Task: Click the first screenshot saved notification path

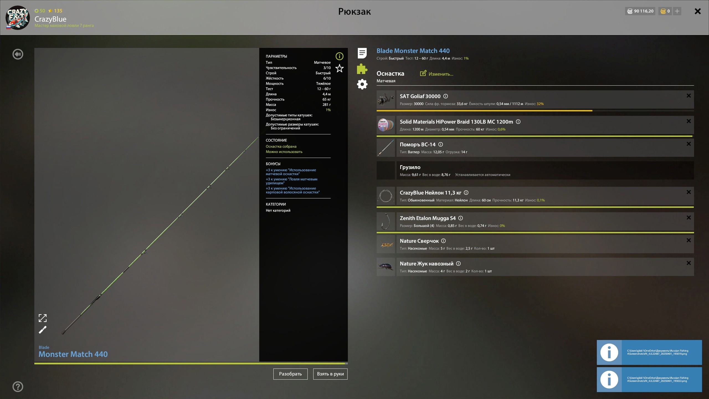Action: pos(658,352)
